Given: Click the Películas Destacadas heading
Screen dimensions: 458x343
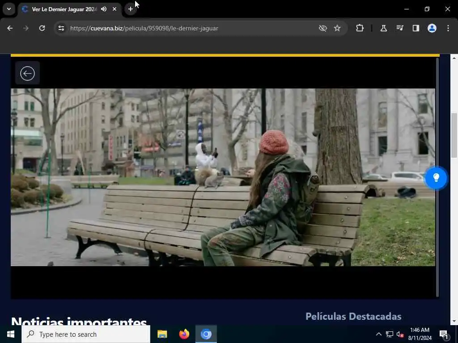Looking at the screenshot, I should click(x=353, y=316).
